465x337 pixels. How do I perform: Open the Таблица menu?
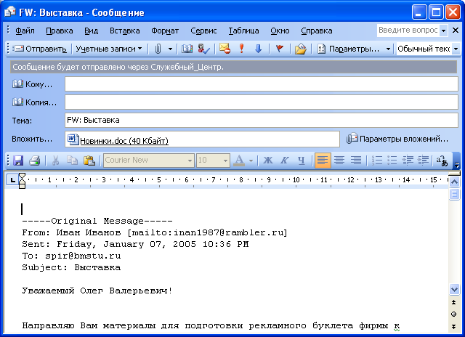coord(243,31)
